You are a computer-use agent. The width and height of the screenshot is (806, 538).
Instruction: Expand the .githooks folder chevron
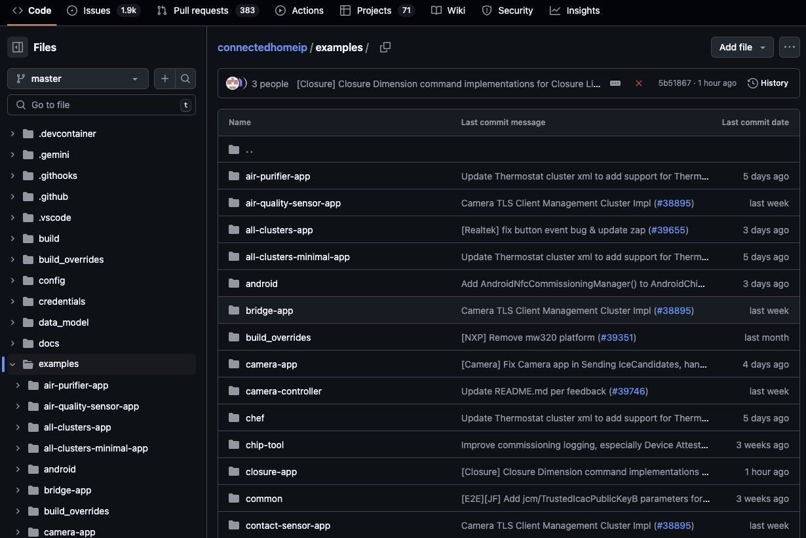[x=12, y=176]
